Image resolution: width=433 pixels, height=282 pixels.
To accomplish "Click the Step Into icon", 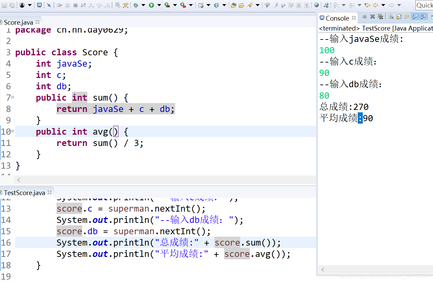I will (x=91, y=5).
